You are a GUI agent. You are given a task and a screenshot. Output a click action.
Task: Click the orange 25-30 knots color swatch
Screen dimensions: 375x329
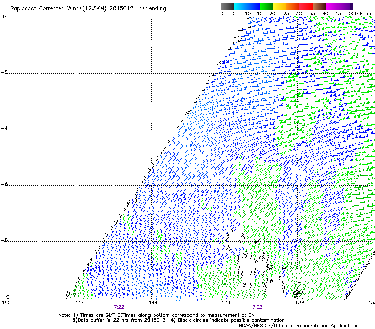coord(293,6)
